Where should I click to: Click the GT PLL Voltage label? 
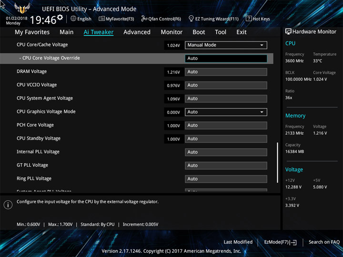pos(32,165)
